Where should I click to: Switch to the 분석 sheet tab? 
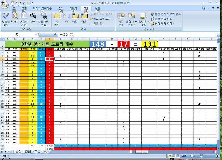click(x=37, y=152)
